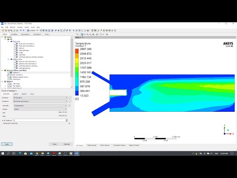Insert a Text object using the toolbar icon
The image size is (237, 178).
(x=56, y=31)
